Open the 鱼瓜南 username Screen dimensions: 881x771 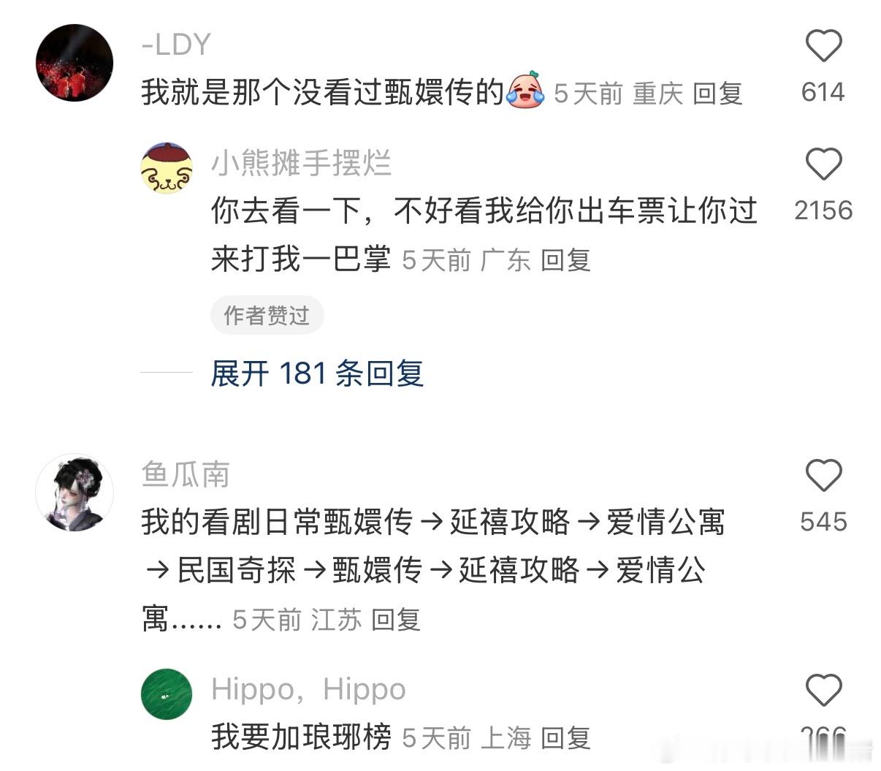[x=186, y=475]
